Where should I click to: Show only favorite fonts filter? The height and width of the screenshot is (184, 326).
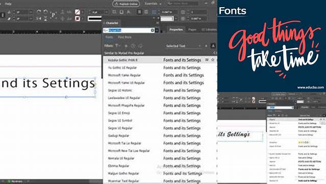[126, 46]
